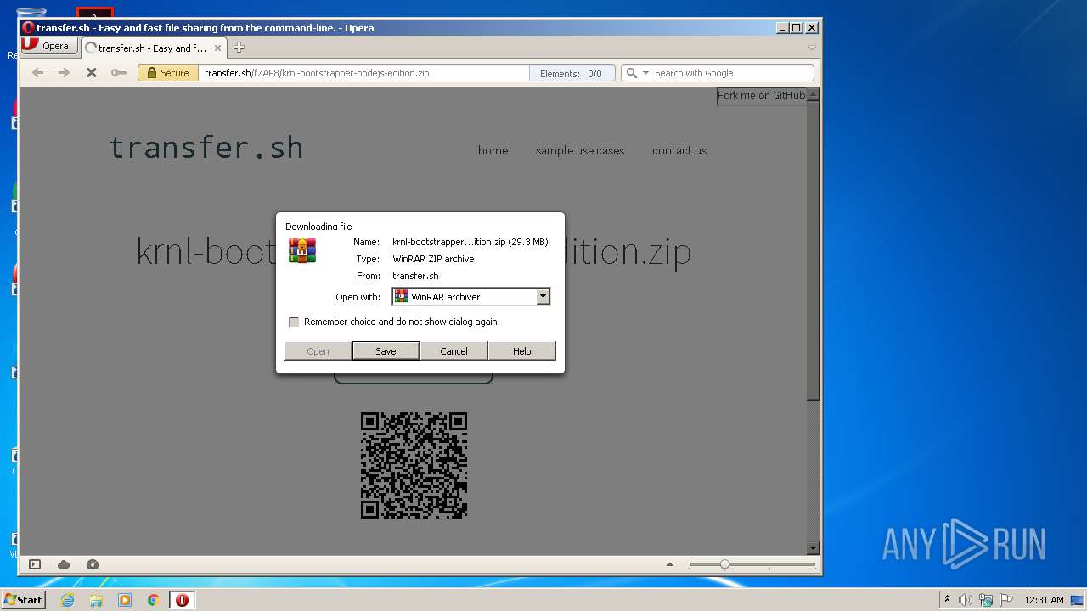The height and width of the screenshot is (611, 1087).
Task: Click the file name krnl-bootstrapper zip text
Action: click(470, 242)
